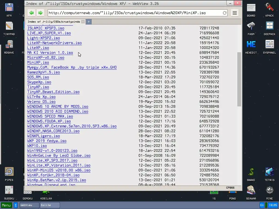Open LiteXP-NetworkDrivers.iso link
Viewport: 279px width, 209px height.
click(54, 43)
